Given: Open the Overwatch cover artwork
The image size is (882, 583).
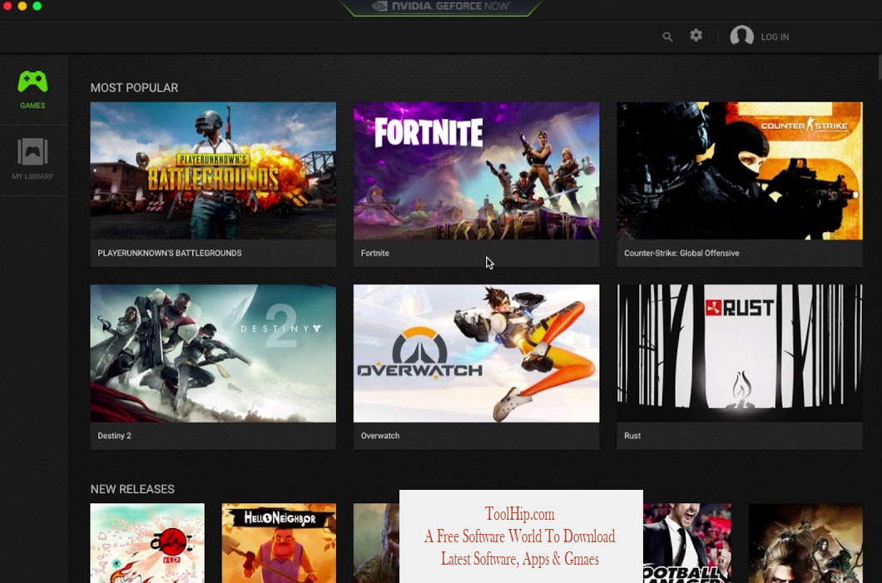Looking at the screenshot, I should point(477,353).
